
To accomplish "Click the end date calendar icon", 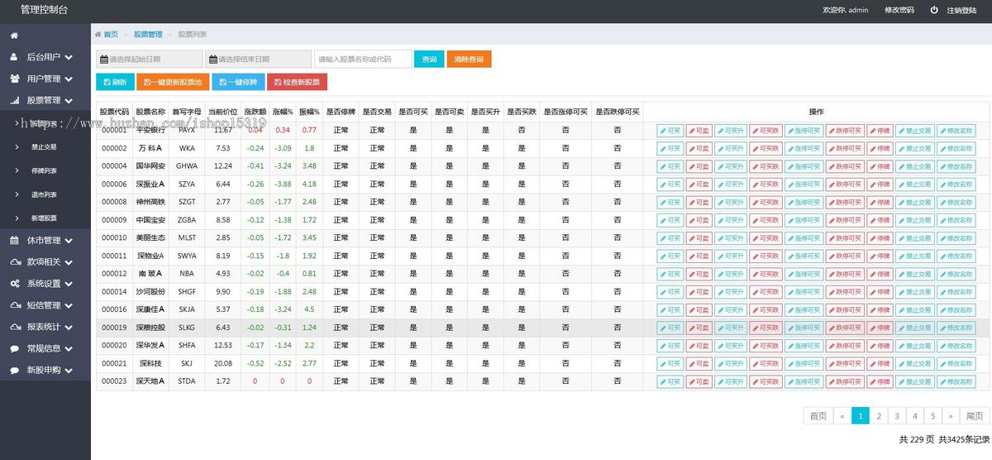I will [x=213, y=60].
